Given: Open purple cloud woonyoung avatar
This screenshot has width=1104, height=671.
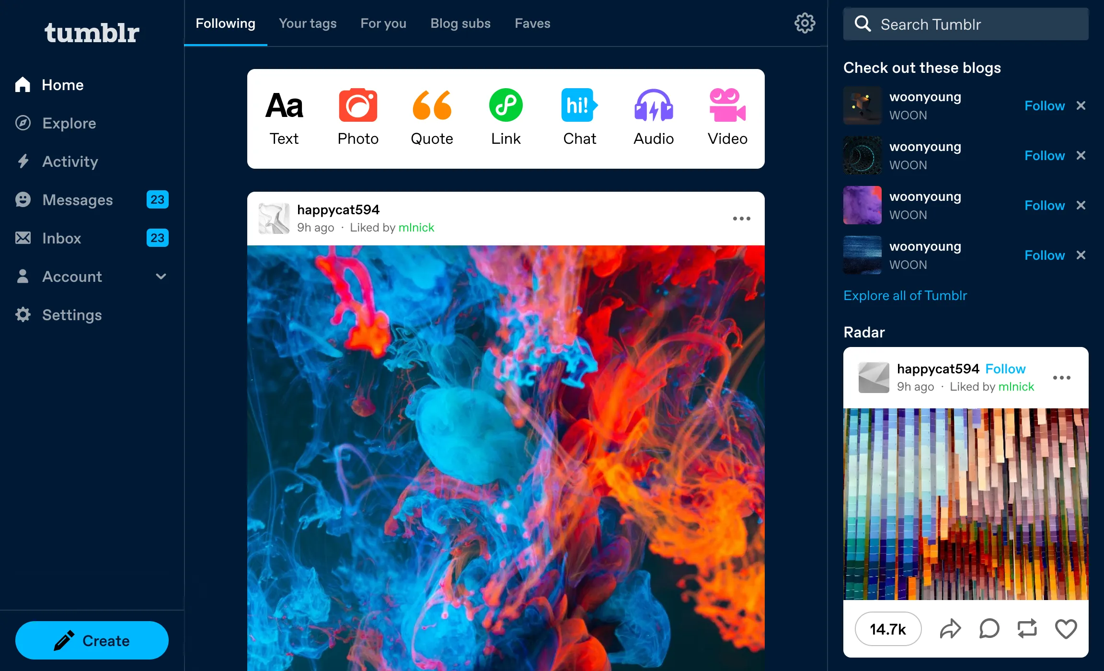Looking at the screenshot, I should 862,205.
